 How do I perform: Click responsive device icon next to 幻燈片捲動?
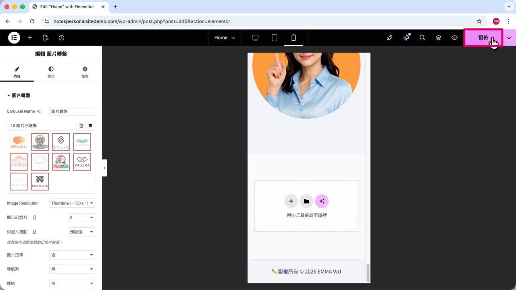tap(34, 232)
